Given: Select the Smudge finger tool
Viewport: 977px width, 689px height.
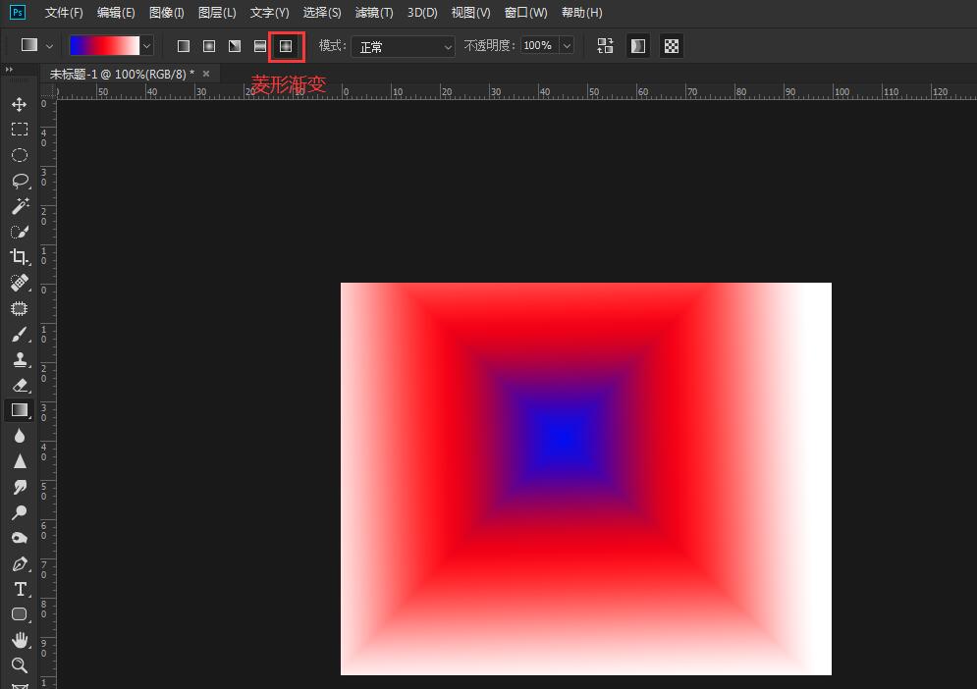Looking at the screenshot, I should pyautogui.click(x=20, y=487).
